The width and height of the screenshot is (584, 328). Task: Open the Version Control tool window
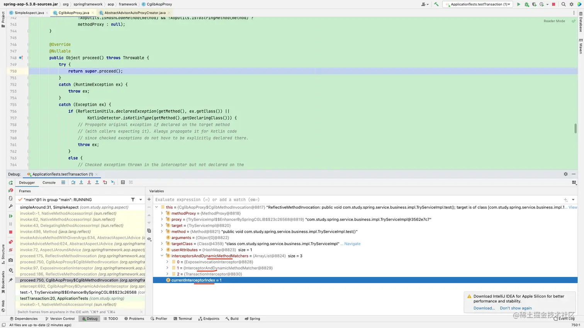coord(60,319)
